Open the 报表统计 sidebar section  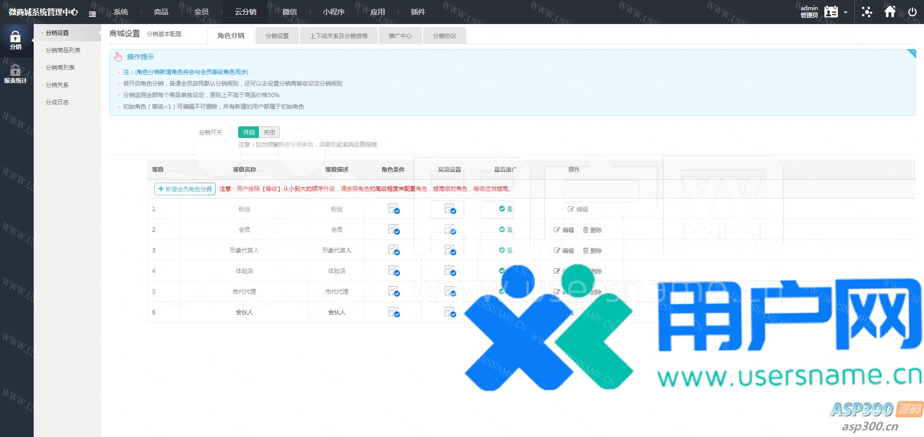click(15, 74)
